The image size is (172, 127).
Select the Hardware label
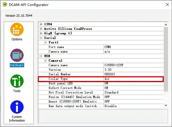(x=17, y=65)
